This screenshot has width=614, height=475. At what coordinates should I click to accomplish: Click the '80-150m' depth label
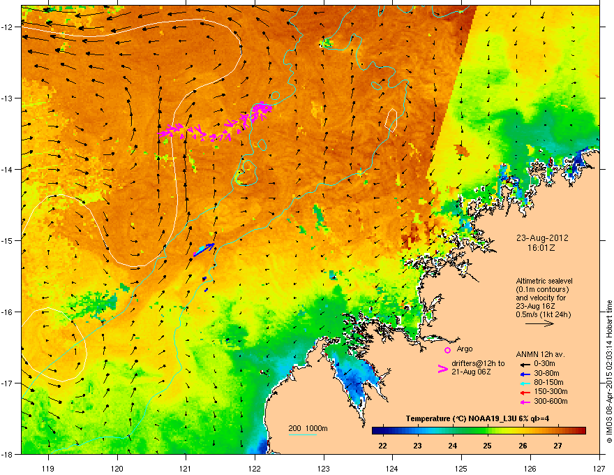548,383
